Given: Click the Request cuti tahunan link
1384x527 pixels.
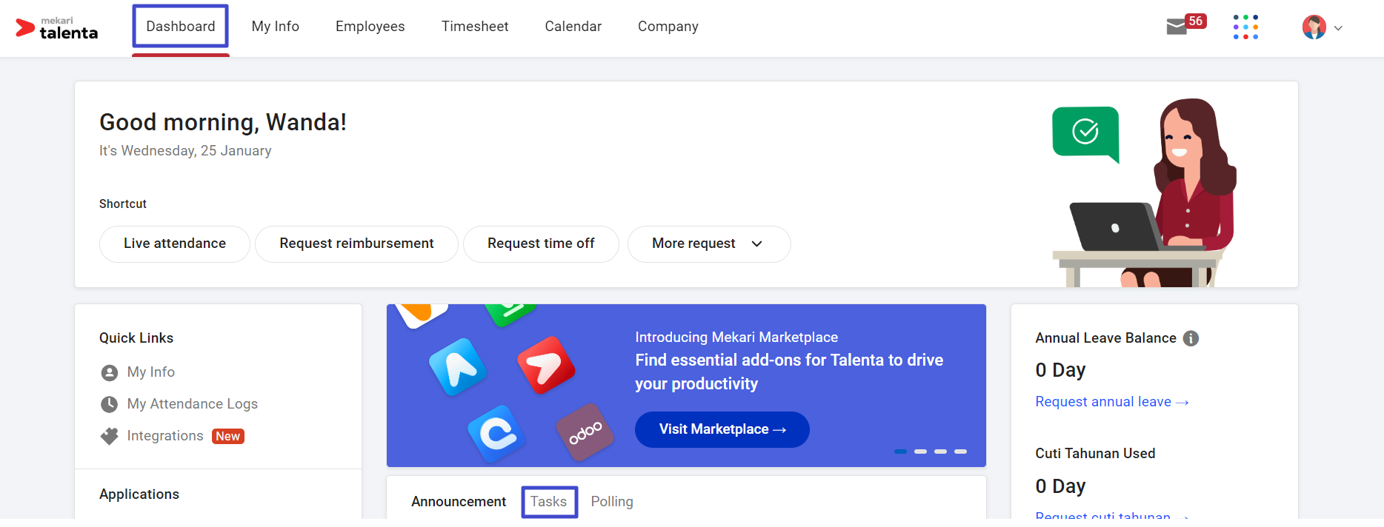Looking at the screenshot, I should [x=1112, y=515].
